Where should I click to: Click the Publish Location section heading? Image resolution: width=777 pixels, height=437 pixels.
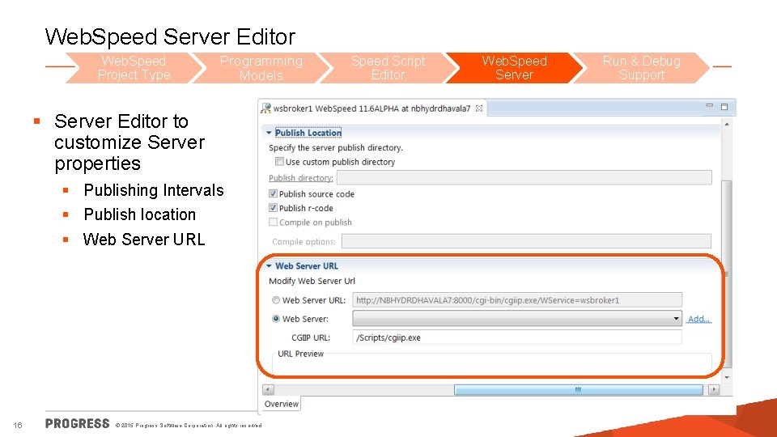coord(308,133)
